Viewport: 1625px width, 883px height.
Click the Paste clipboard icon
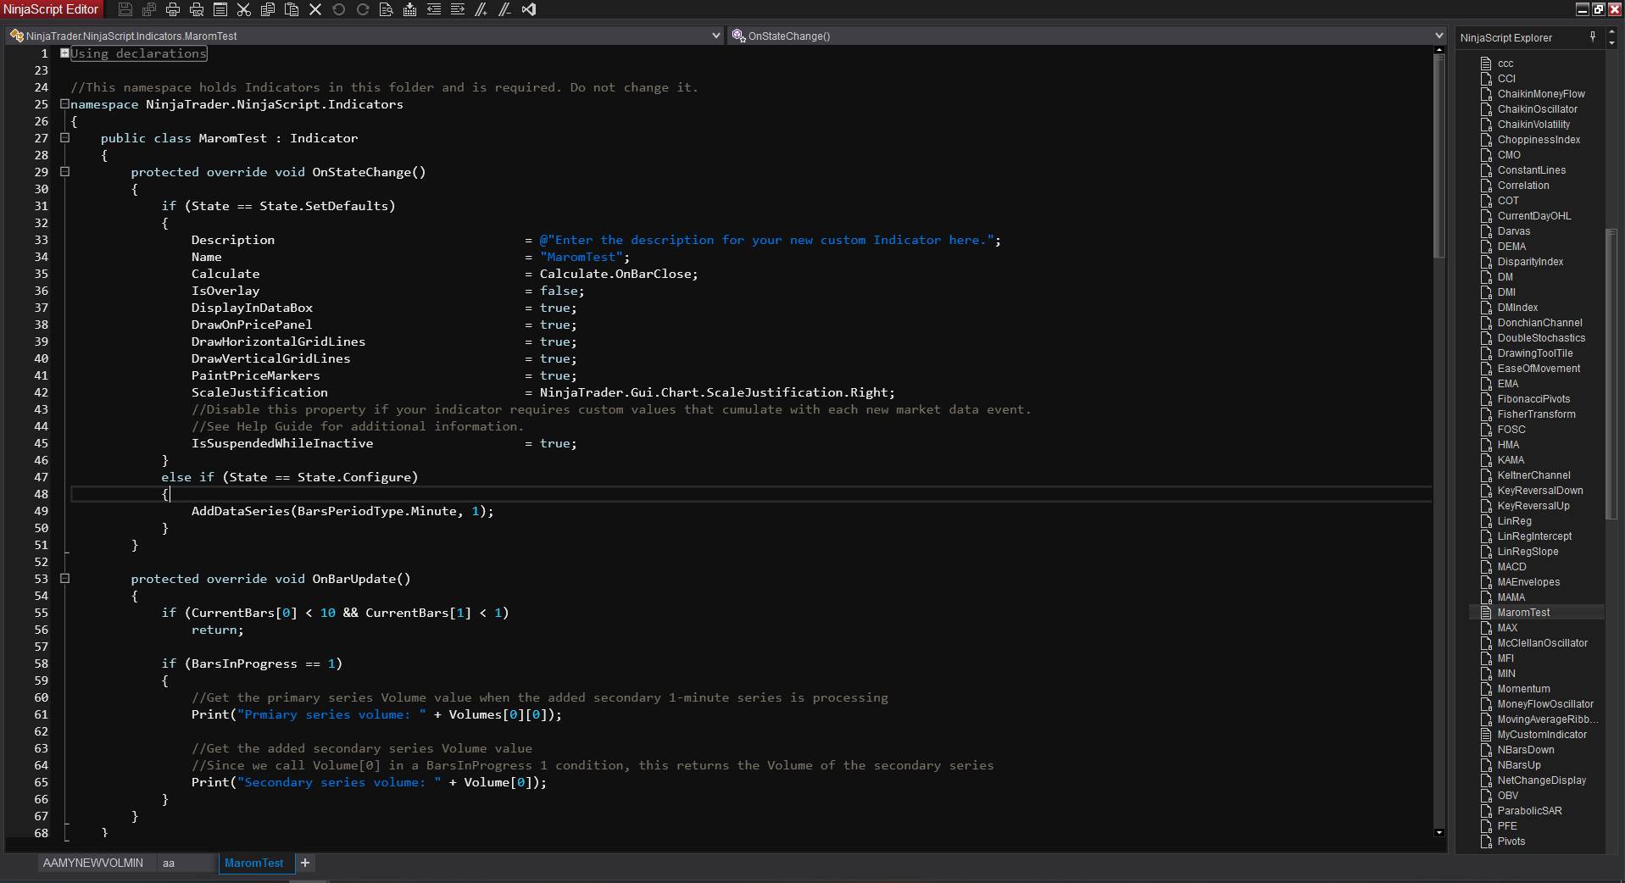(292, 9)
